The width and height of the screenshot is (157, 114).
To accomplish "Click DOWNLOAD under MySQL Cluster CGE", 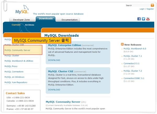I will pos(54,90).
